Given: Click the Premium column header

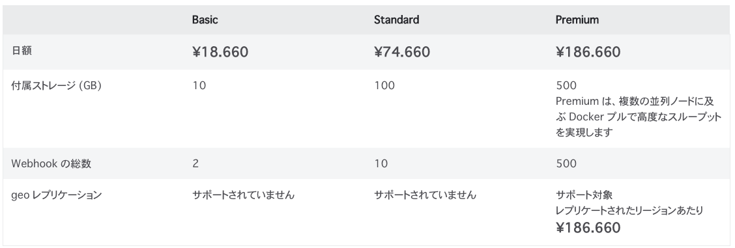Looking at the screenshot, I should [x=577, y=20].
